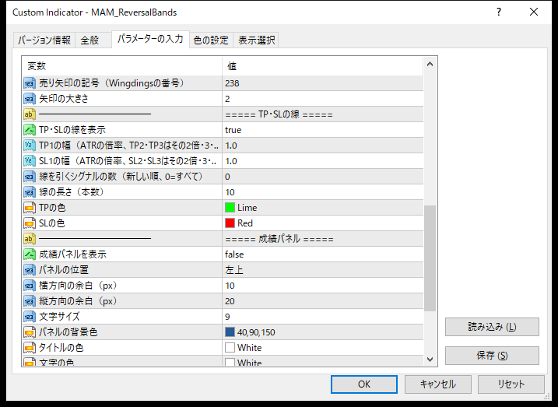The image size is (558, 407).
Task: Close the Custom Indicator dialog
Action: pos(534,12)
